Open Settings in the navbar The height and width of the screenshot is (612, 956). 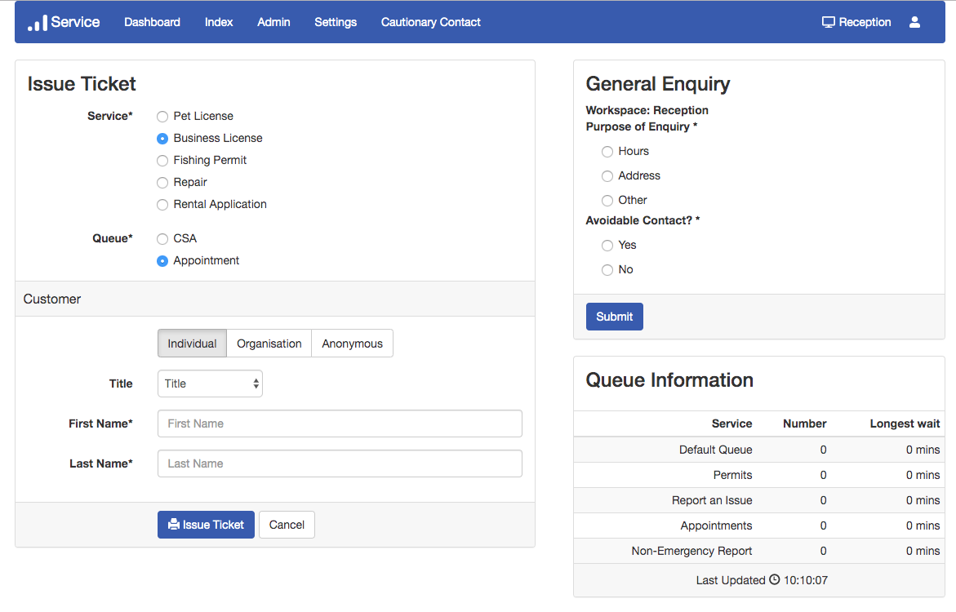click(336, 22)
